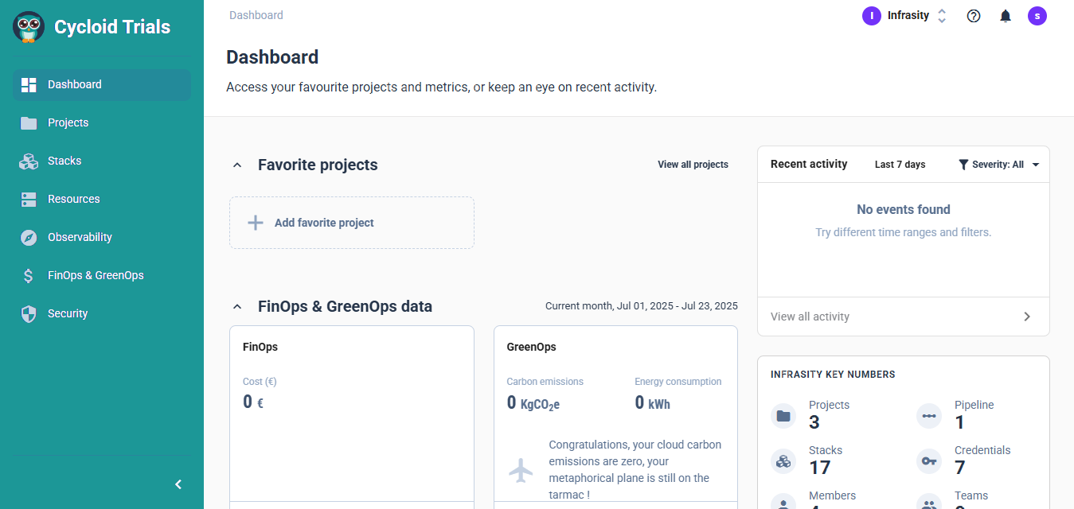Click the Projects folder icon in sidebar
The width and height of the screenshot is (1074, 509).
click(29, 122)
